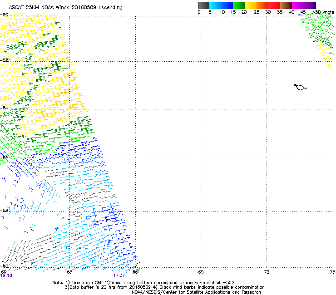Click the purple time stamp '17:37'
336x295 pixels.
coord(119,275)
